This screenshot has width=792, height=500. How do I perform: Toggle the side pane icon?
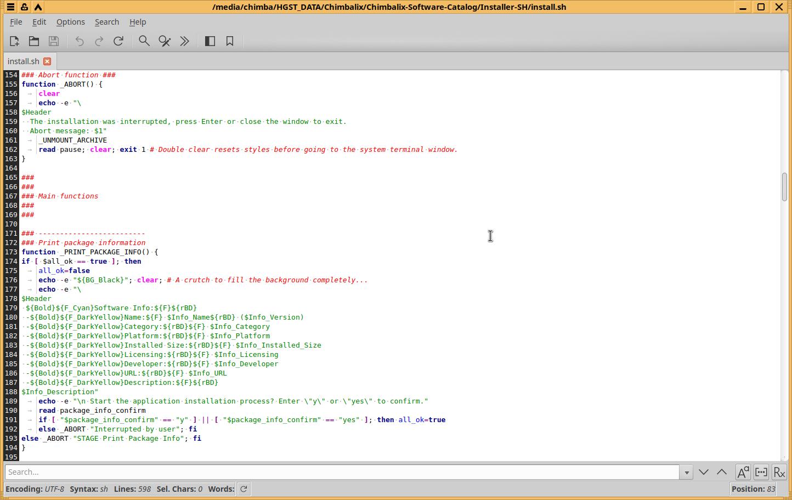[210, 41]
